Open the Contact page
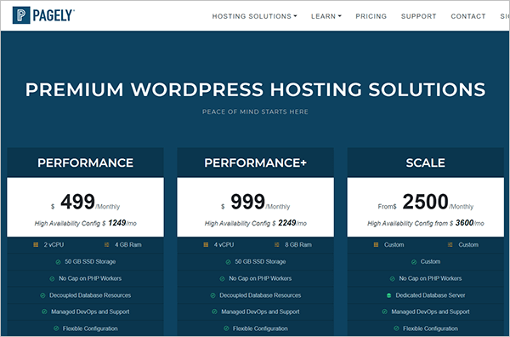This screenshot has height=337, width=510. click(468, 16)
